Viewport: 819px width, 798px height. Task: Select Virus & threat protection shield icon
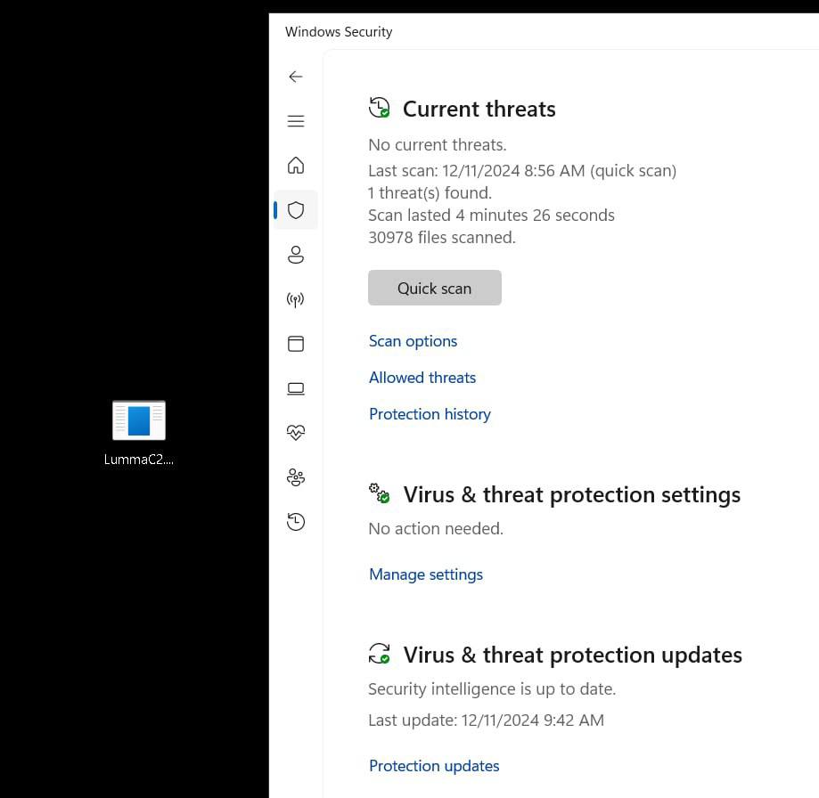(296, 210)
